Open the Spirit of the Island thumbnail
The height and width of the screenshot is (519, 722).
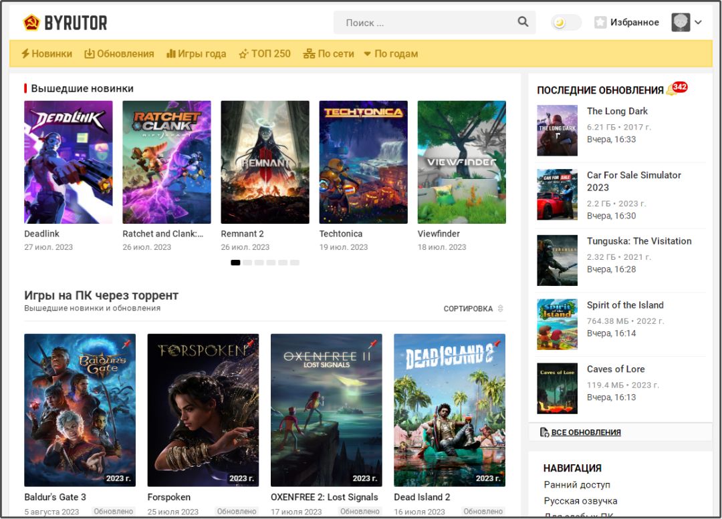point(557,325)
